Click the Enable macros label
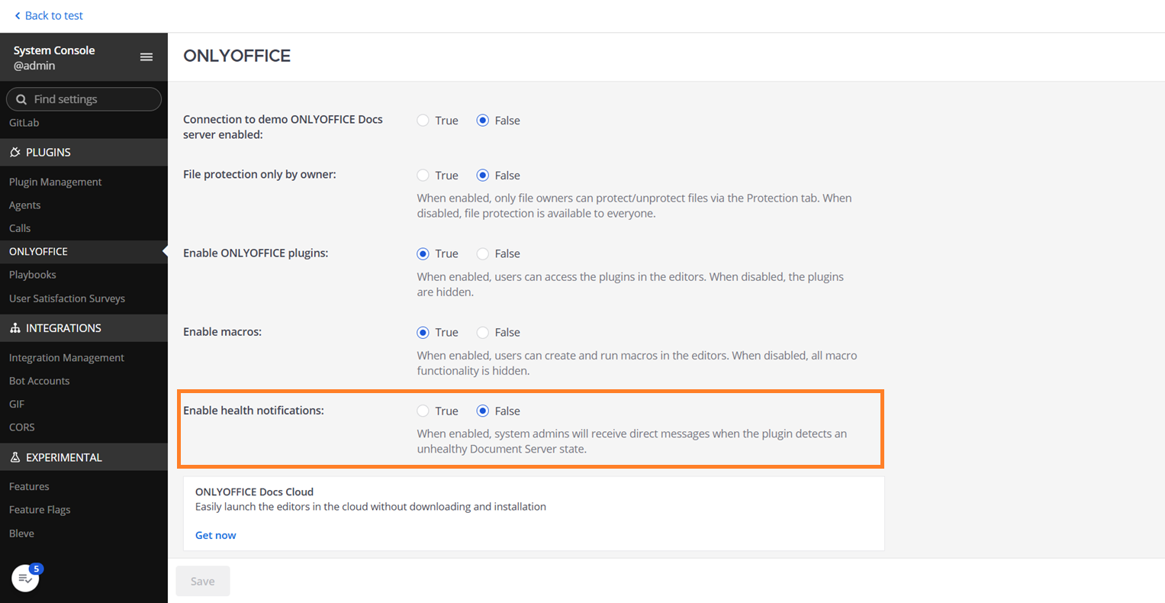 (222, 332)
